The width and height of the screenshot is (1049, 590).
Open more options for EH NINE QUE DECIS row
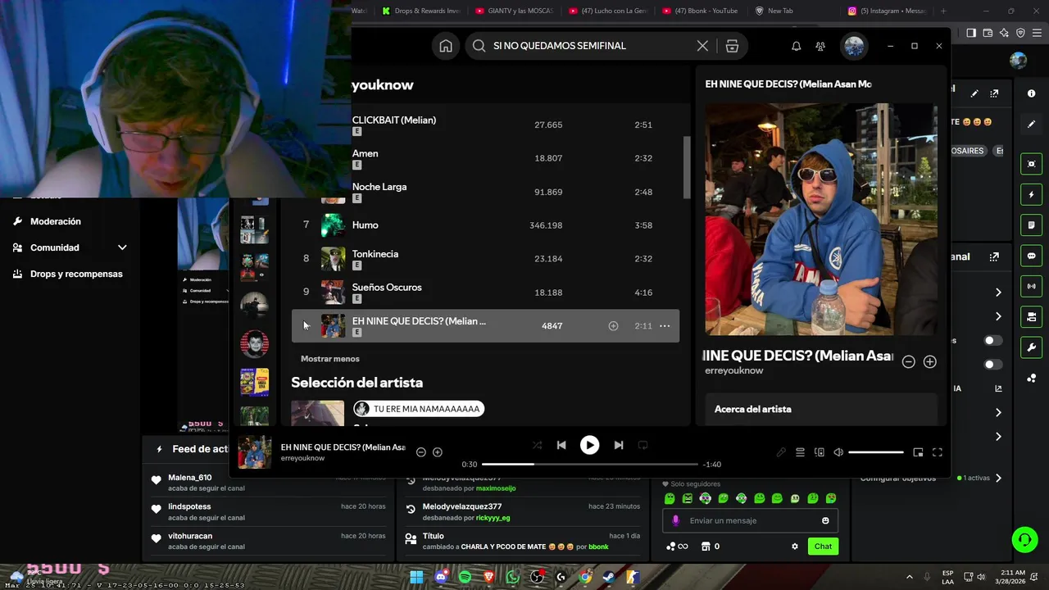pos(665,326)
